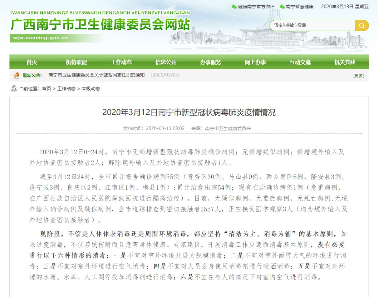Image resolution: width=378 pixels, height=297 pixels.
Task: Type in the keyword search field
Action: click(x=312, y=26)
